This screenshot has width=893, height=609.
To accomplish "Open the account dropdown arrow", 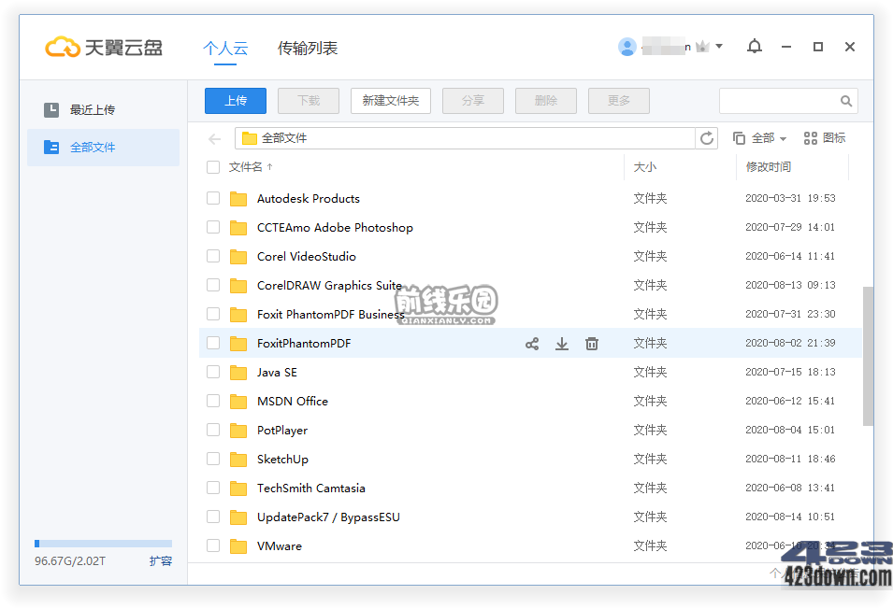I will tap(719, 47).
